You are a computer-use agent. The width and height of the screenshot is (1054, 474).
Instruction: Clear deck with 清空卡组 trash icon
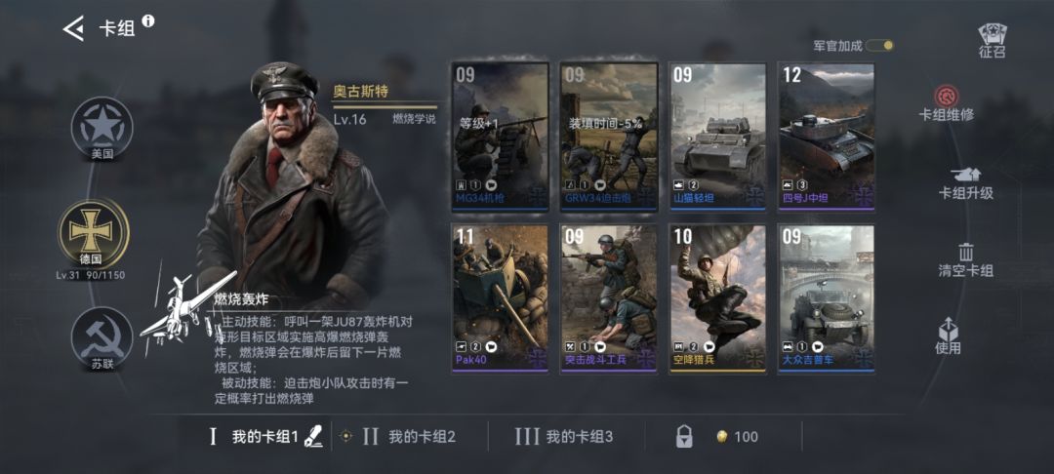pyautogui.click(x=966, y=253)
